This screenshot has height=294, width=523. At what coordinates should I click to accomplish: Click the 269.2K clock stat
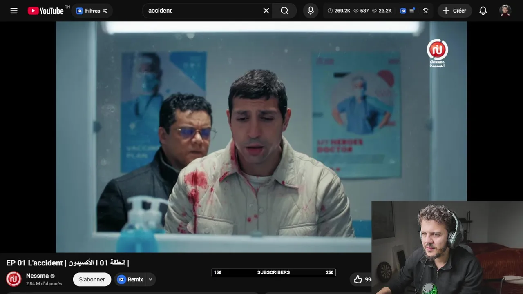[x=339, y=11]
